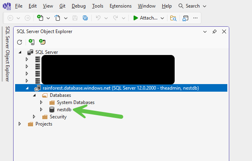Open the toolbar overflow ellipsis

coord(195,18)
